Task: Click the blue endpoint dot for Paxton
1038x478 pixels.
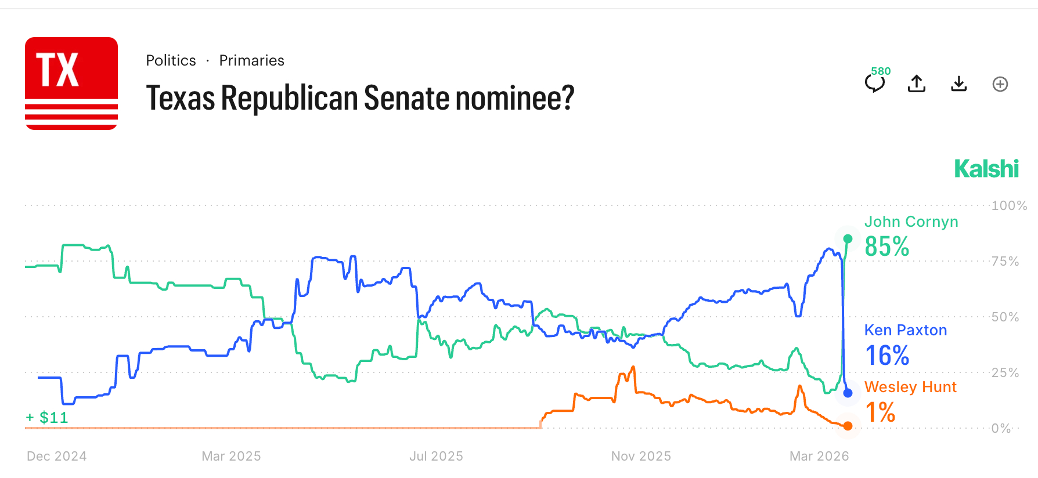Action: pos(848,393)
